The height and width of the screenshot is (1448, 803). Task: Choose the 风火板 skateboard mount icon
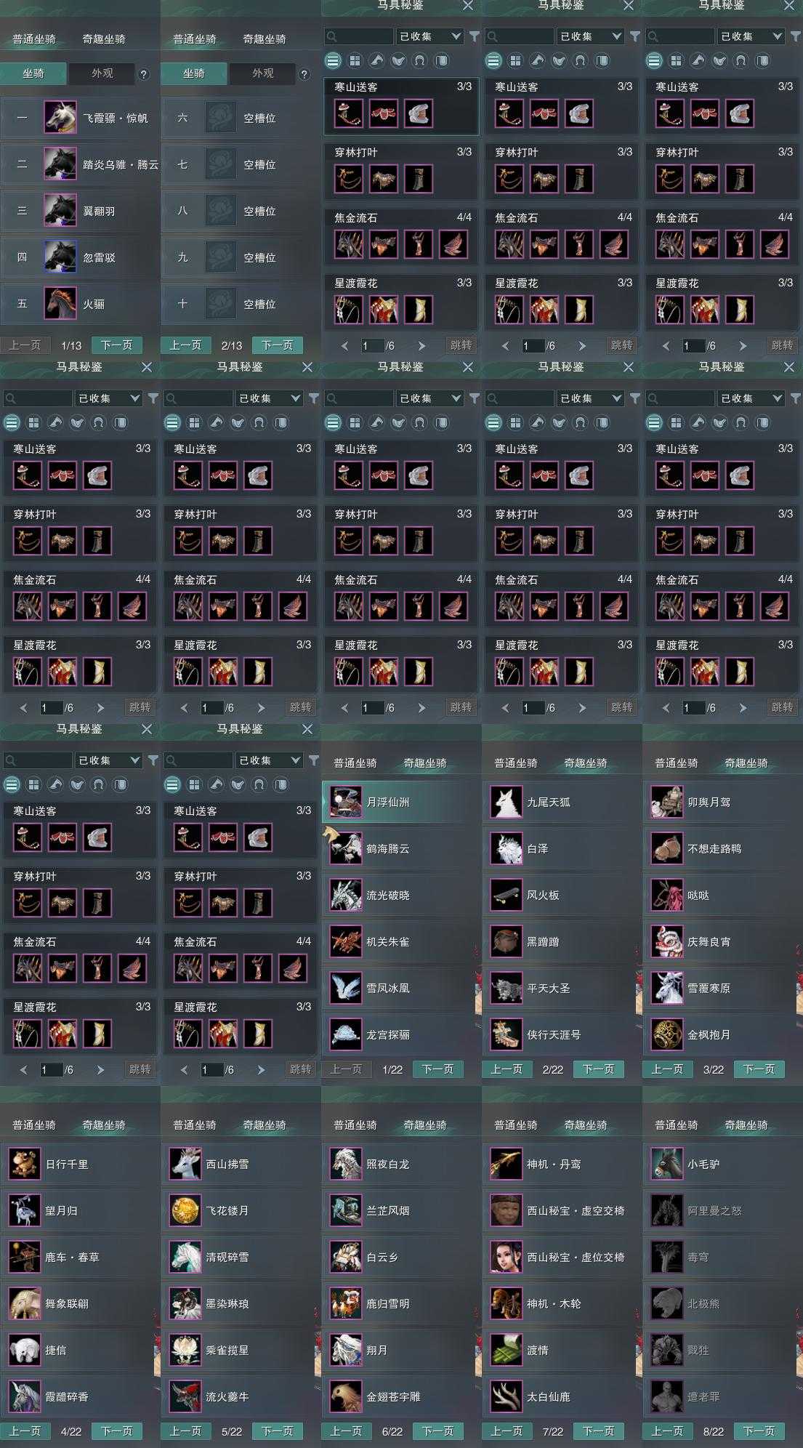click(506, 896)
